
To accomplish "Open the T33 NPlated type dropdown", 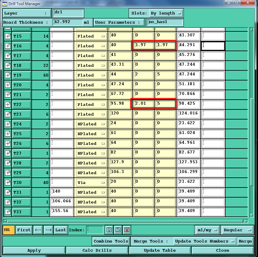I will pyautogui.click(x=91, y=212).
